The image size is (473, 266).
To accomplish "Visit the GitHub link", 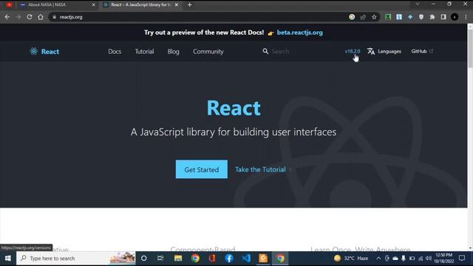I will pos(422,51).
